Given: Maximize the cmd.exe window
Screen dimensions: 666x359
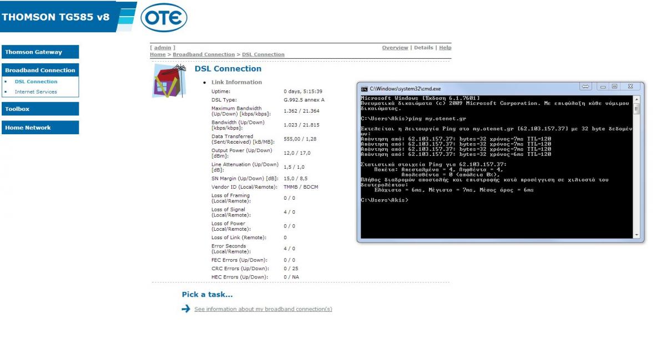Looking at the screenshot, I should click(614, 87).
